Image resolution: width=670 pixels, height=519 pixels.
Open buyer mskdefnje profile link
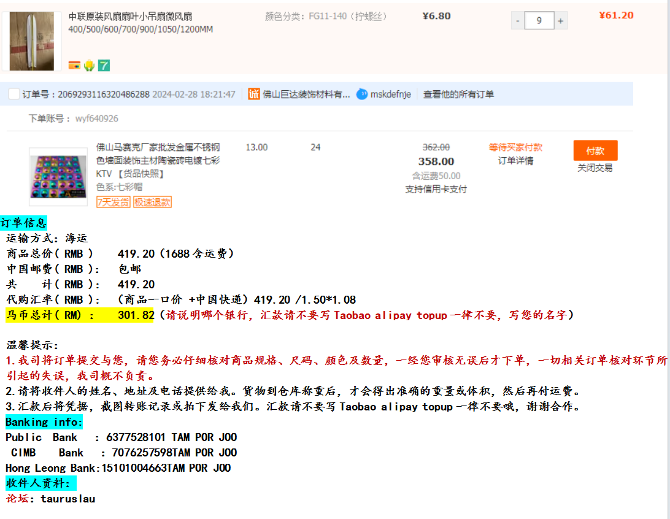click(x=391, y=94)
